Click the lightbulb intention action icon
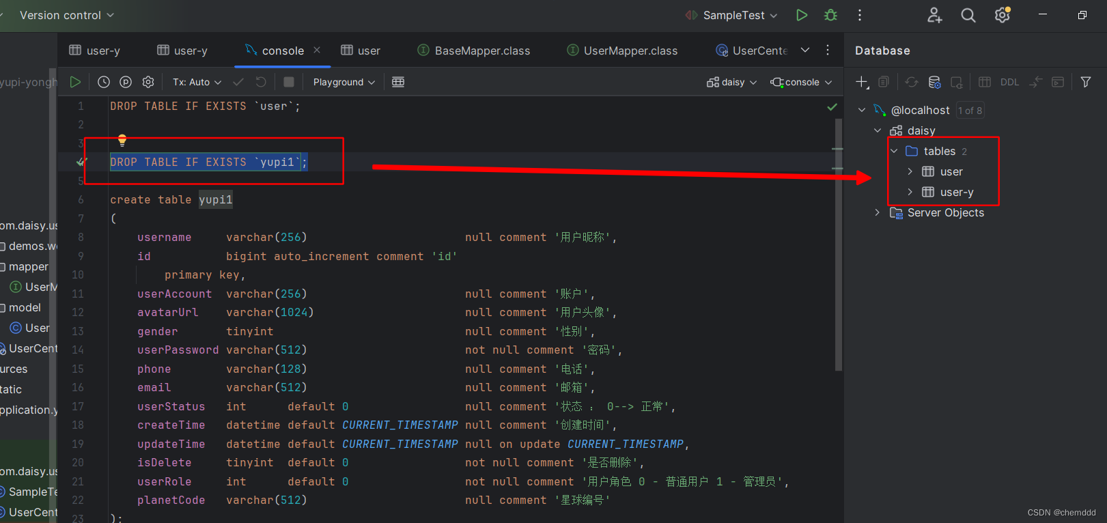 [x=122, y=140]
